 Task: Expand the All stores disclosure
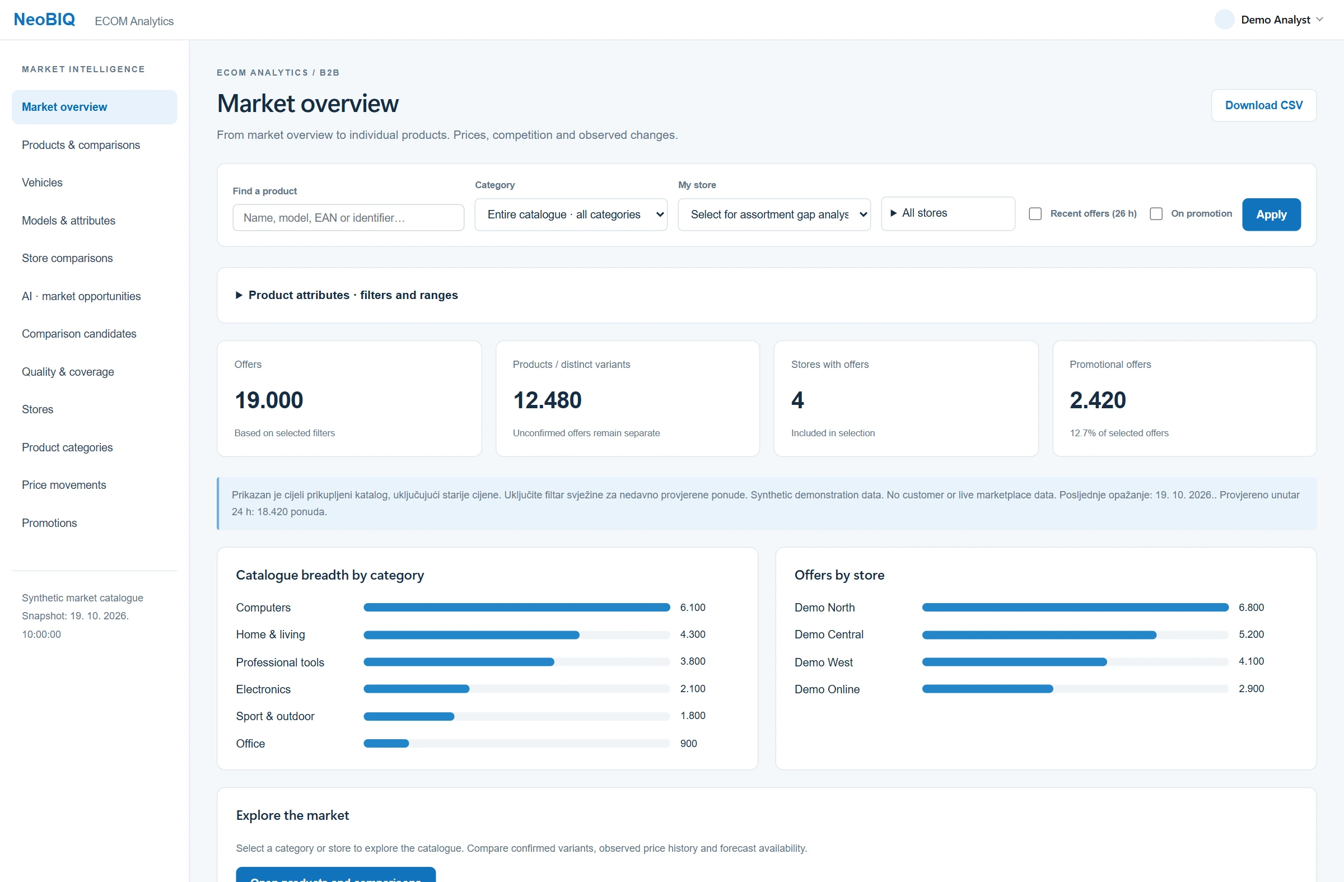[948, 213]
